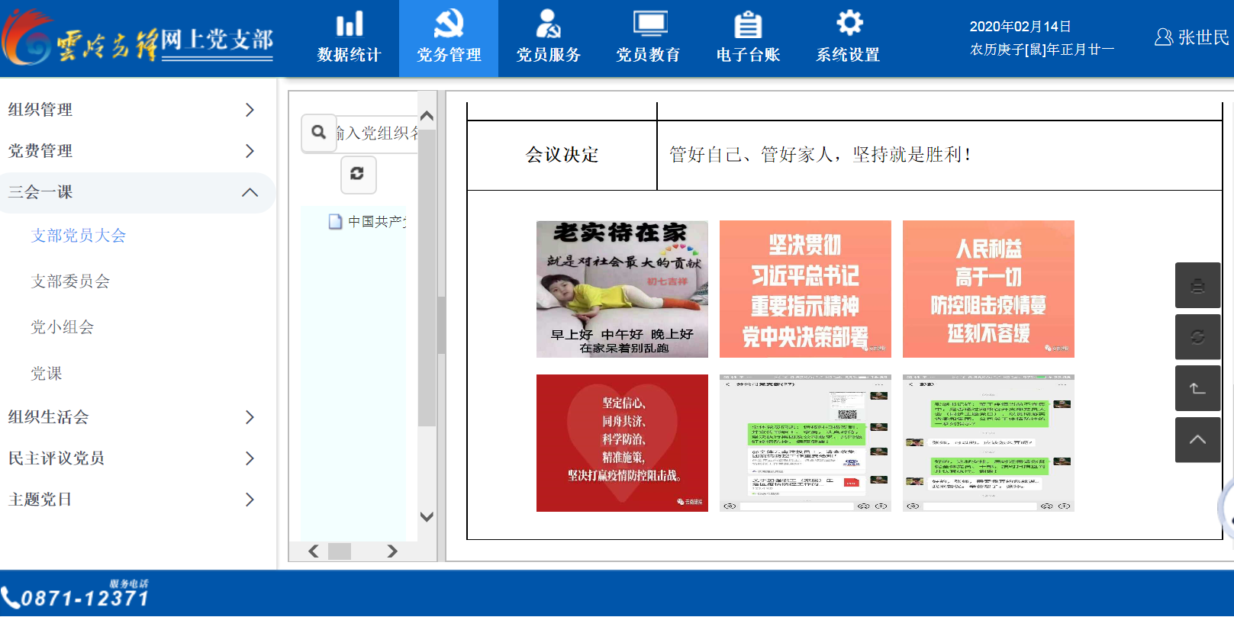Open the 老实待在家 image thumbnail

pyautogui.click(x=622, y=289)
